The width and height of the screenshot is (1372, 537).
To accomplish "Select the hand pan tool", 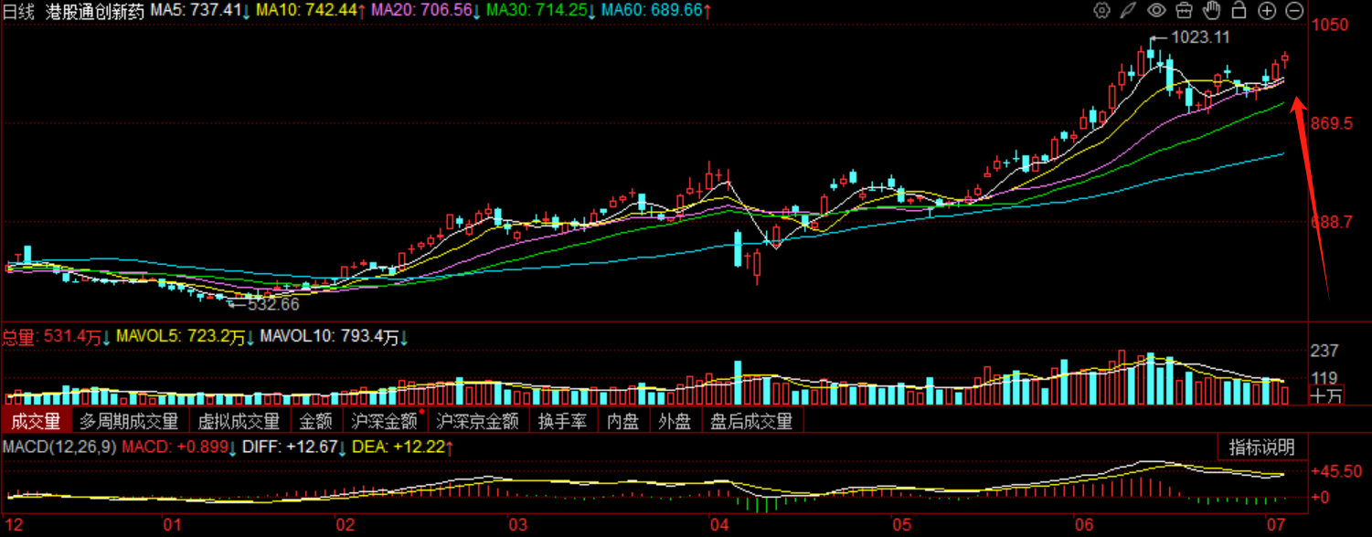I will [x=1212, y=11].
